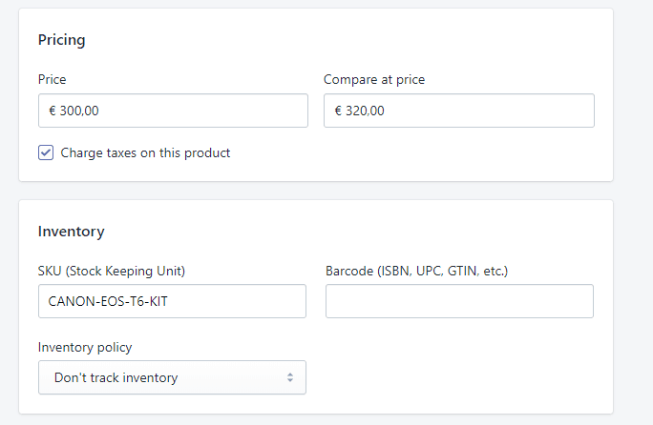Click the 'Inventory policy' label
The image size is (653, 425).
coord(85,347)
